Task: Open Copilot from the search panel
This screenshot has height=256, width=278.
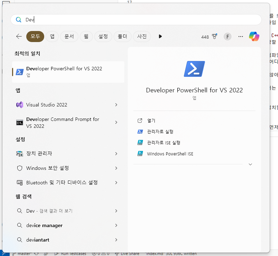Action: pyautogui.click(x=254, y=36)
